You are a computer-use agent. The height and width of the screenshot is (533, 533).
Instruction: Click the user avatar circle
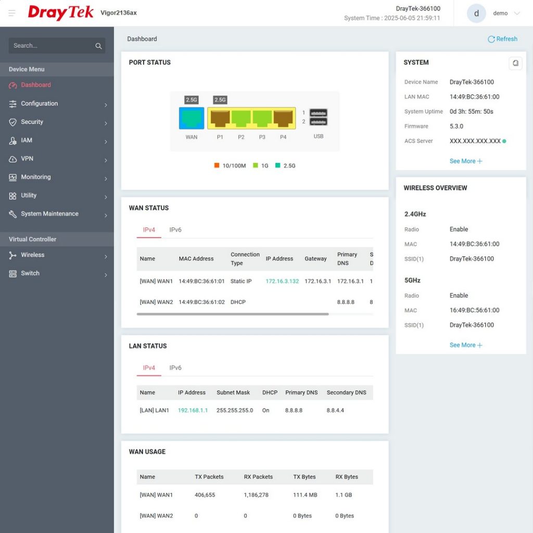(x=476, y=14)
